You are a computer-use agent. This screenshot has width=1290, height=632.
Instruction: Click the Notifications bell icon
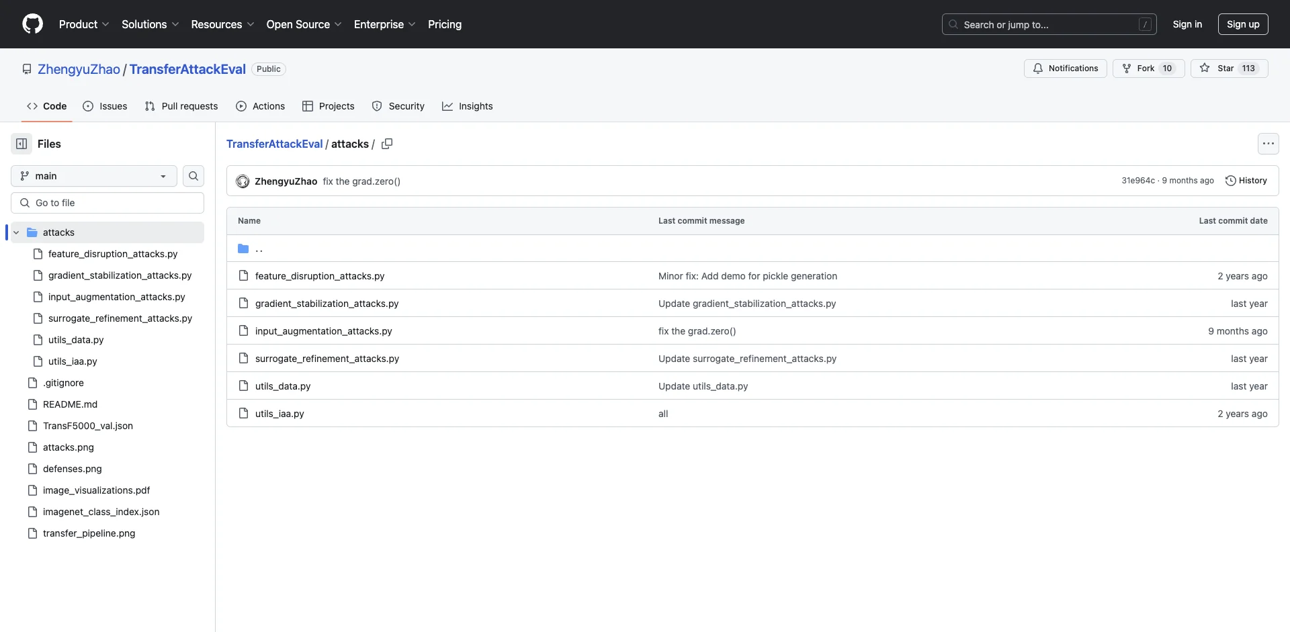(1038, 69)
